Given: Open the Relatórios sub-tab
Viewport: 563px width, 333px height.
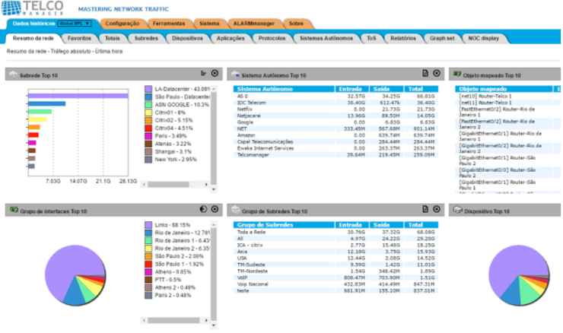Looking at the screenshot, I should coord(403,39).
